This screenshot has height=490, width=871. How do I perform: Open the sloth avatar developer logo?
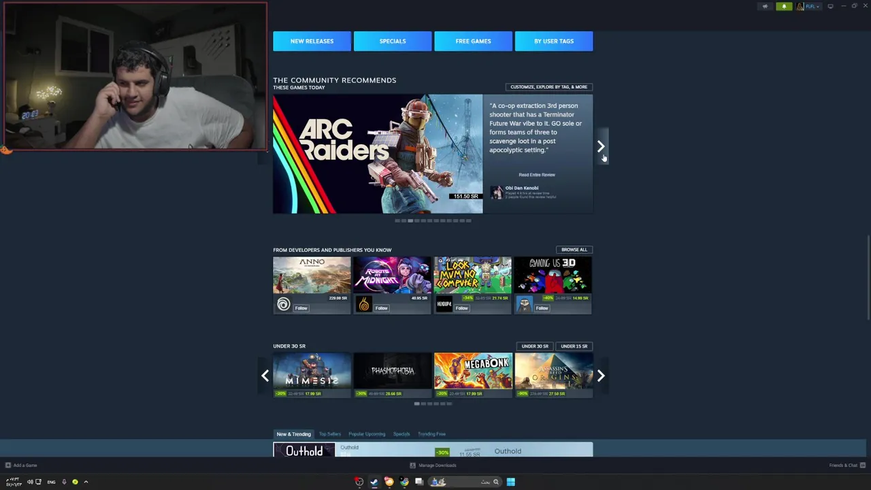tap(524, 306)
